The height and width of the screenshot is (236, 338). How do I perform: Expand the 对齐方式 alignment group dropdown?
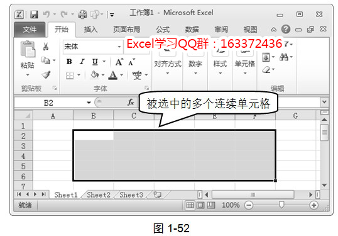tap(168, 74)
